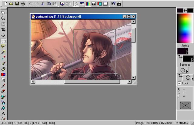Click the Open file folder icon
Screen dimensions: 194x125
pos(11,3)
